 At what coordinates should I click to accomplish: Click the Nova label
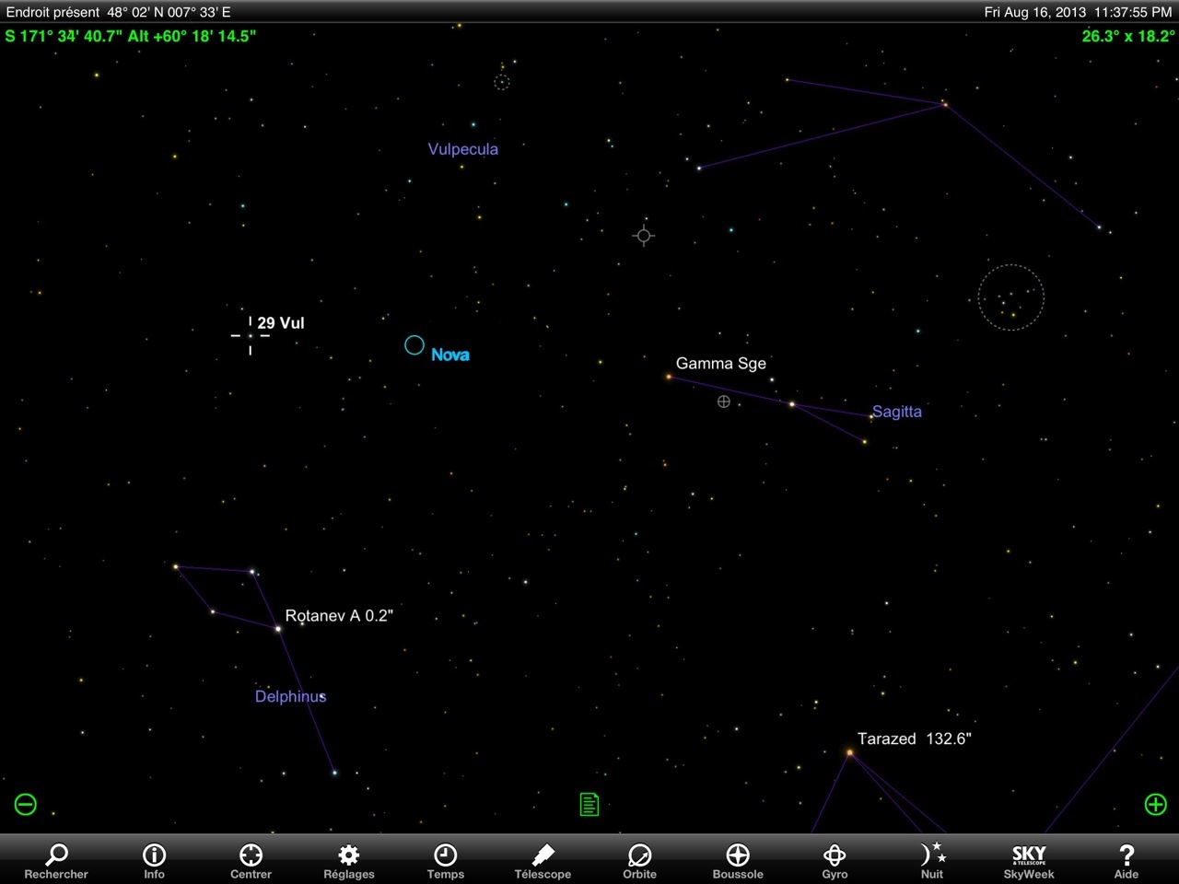[450, 355]
